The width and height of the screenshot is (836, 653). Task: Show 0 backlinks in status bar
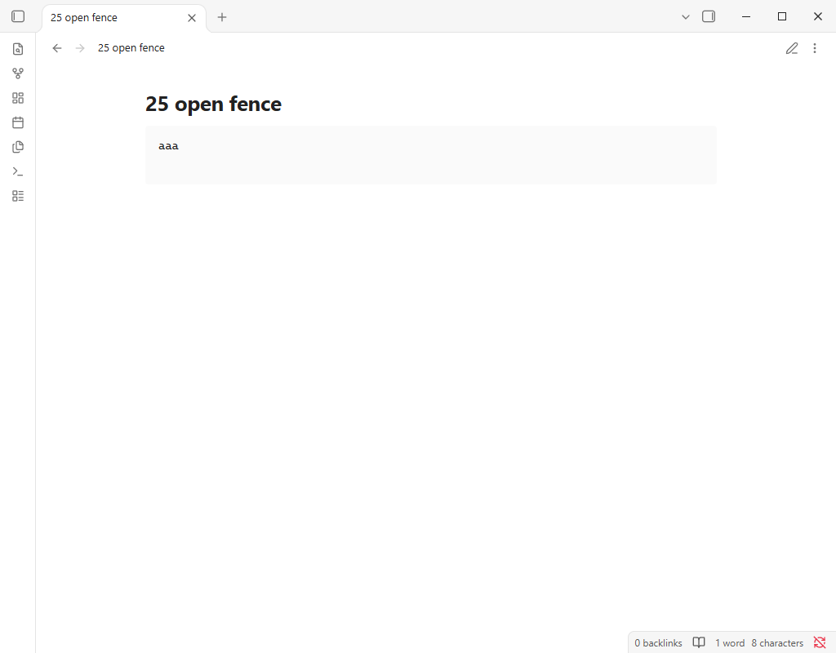click(659, 643)
